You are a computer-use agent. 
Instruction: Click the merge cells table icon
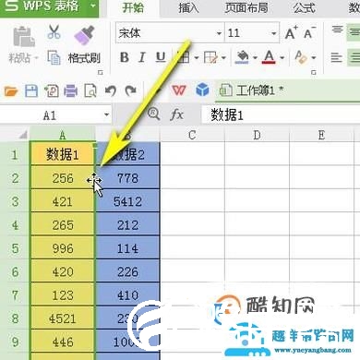[210, 57]
